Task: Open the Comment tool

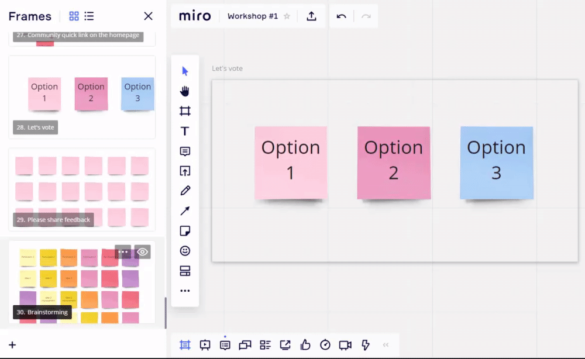Action: point(185,151)
